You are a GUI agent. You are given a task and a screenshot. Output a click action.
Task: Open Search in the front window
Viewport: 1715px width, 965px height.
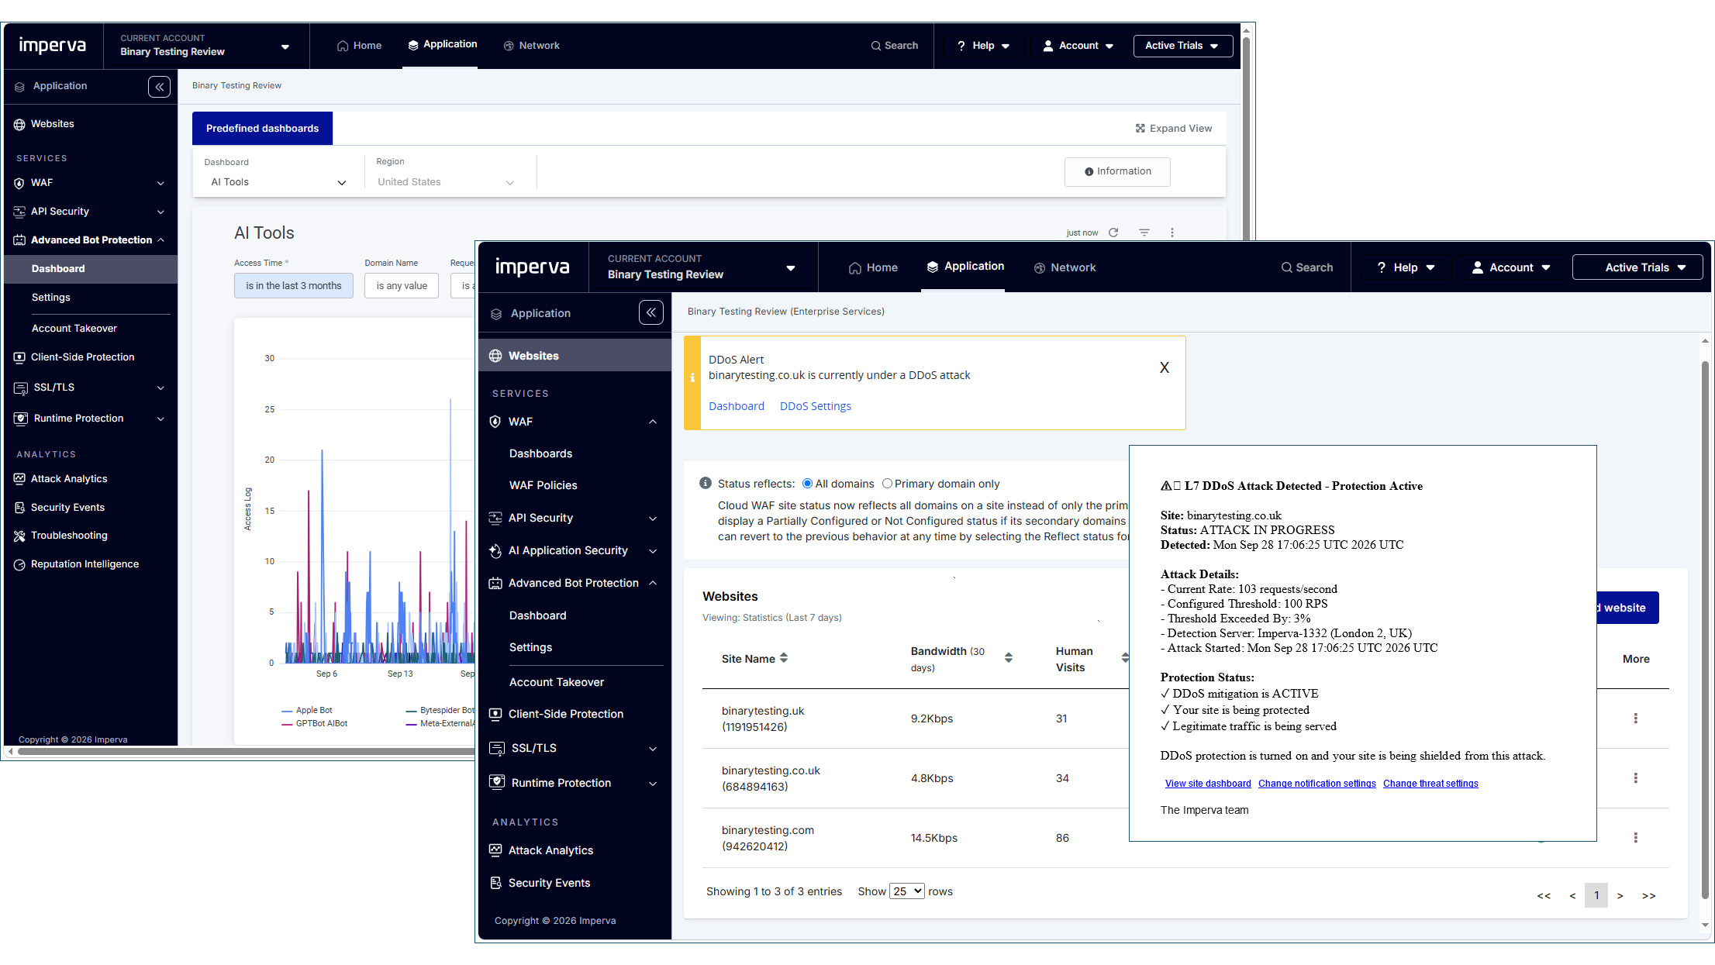point(1306,267)
